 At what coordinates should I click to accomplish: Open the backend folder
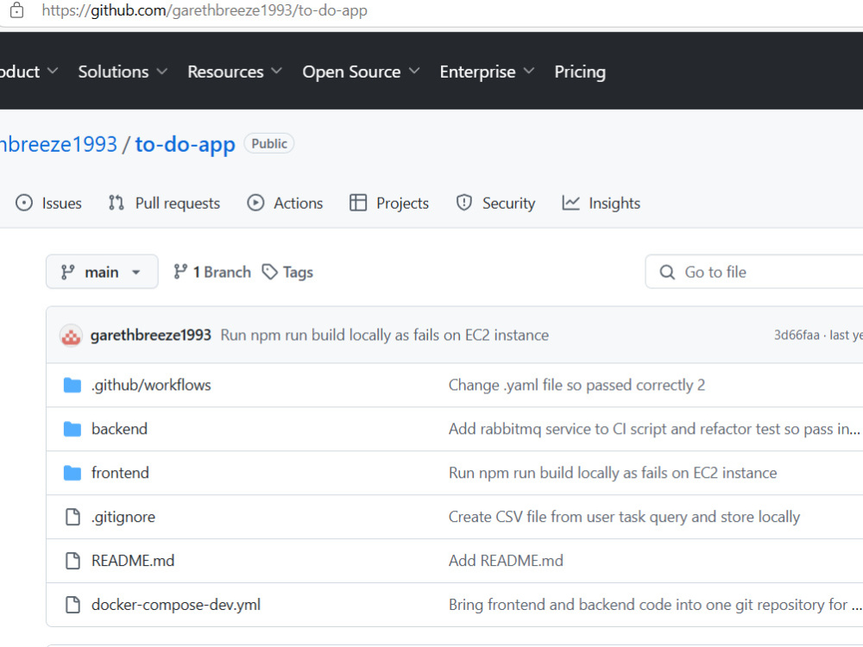(119, 429)
